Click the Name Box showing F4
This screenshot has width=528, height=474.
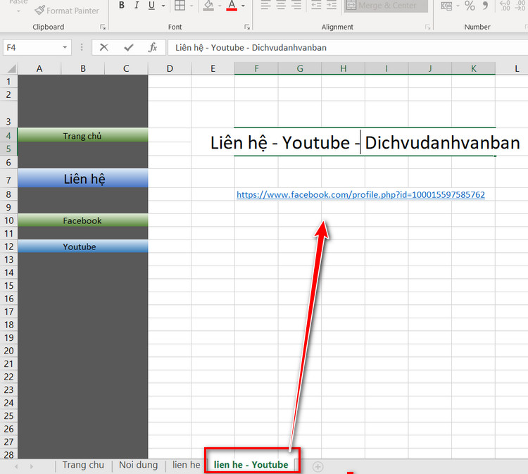(x=32, y=47)
